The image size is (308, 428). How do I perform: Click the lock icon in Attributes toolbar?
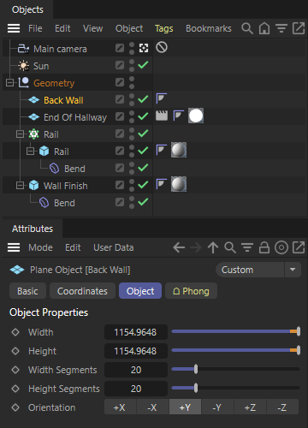click(x=264, y=247)
